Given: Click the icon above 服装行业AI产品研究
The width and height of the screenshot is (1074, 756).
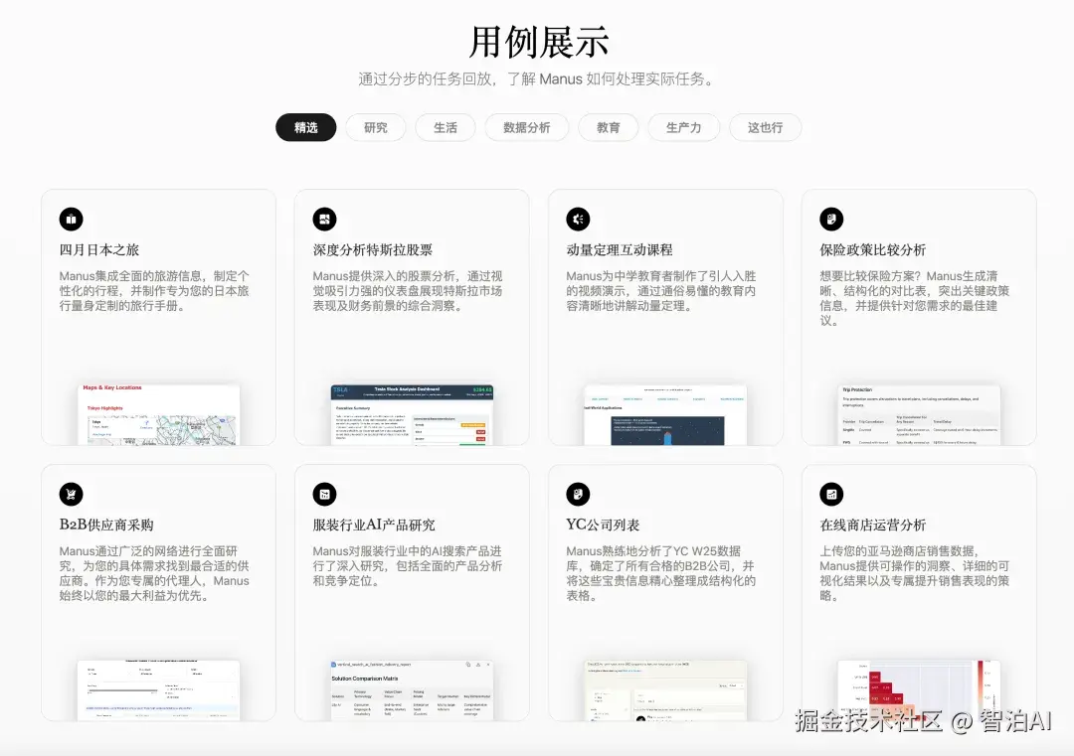Looking at the screenshot, I should tap(324, 494).
